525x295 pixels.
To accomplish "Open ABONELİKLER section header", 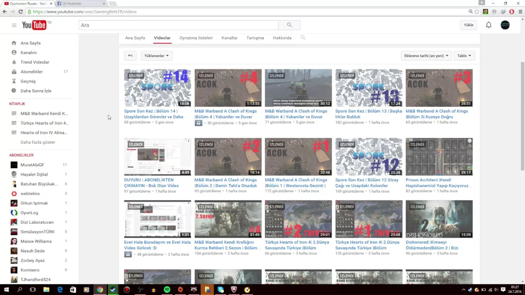I will 21,155.
